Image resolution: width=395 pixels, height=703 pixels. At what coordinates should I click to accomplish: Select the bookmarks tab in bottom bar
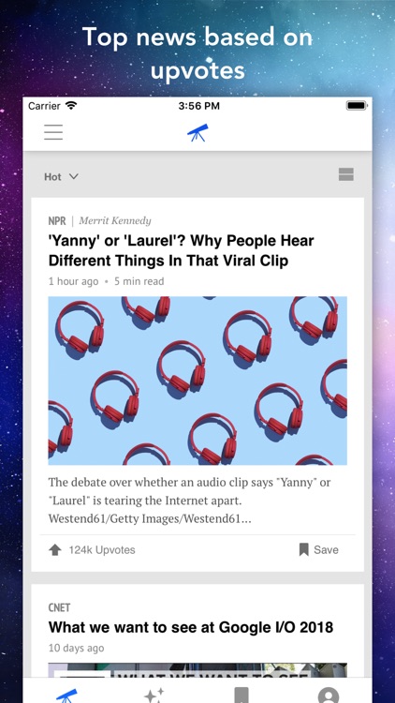point(241,695)
